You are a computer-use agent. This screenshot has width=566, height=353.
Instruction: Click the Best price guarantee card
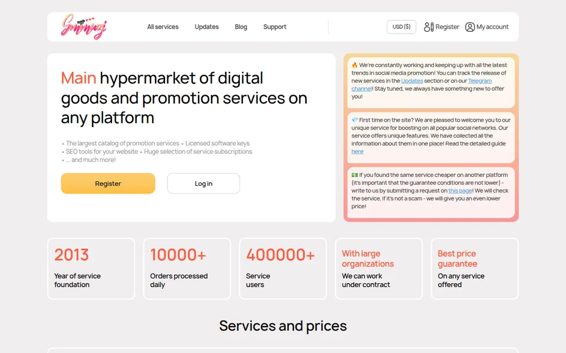475,268
